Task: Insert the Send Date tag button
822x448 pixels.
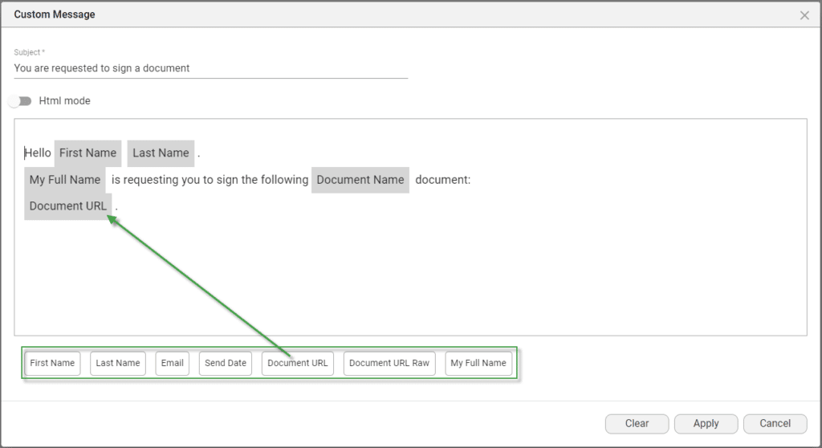Action: 226,363
